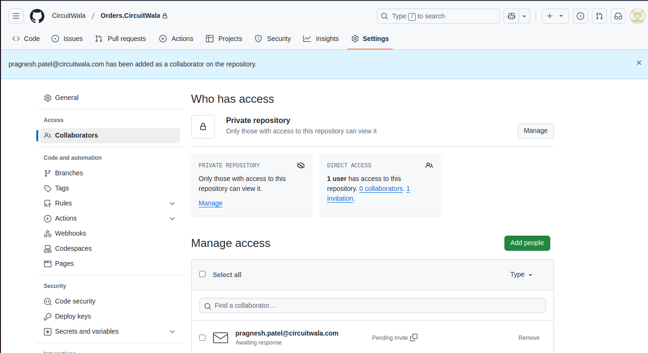Open Pages settings
Image resolution: width=648 pixels, height=353 pixels.
(x=110, y=263)
